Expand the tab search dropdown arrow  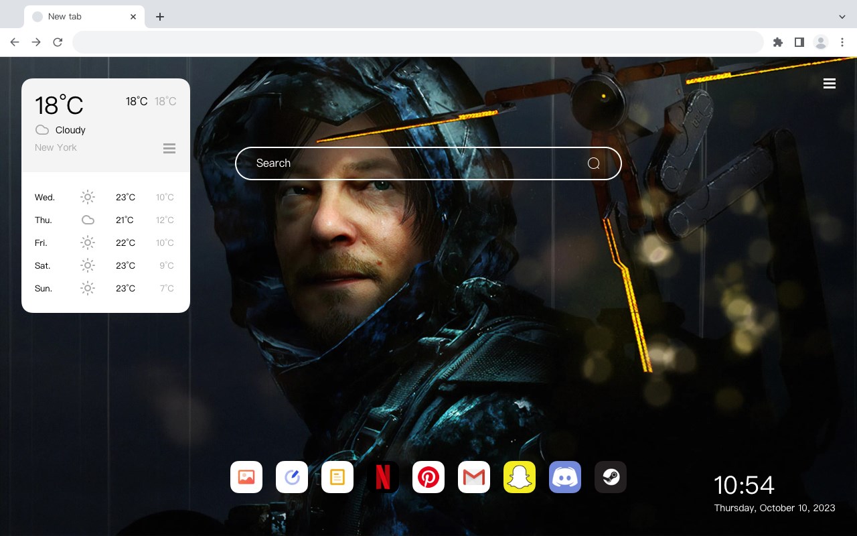coord(842,17)
